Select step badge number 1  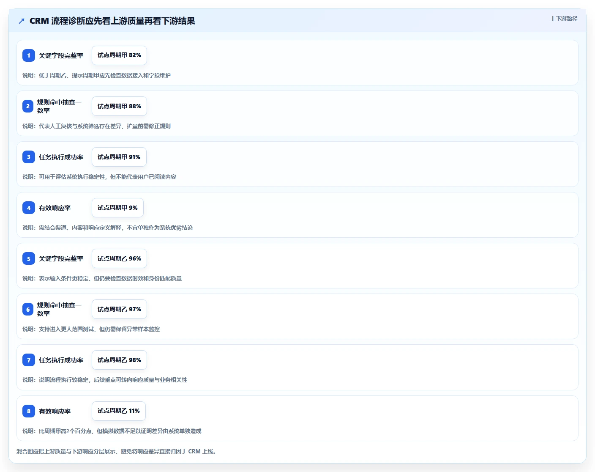tap(29, 55)
